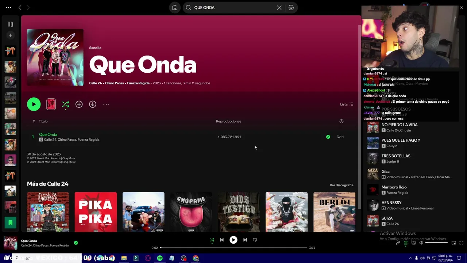Skip to next track
Screen dimensions: 467x263
[245, 240]
